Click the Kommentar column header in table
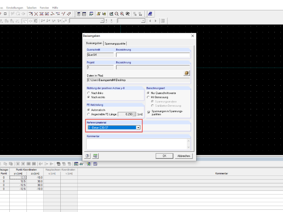Screen dimensions: 283x212 pyautogui.click(x=222, y=173)
